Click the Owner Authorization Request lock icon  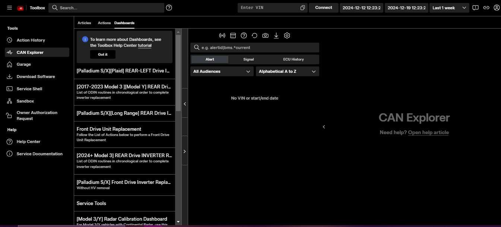tap(10, 116)
